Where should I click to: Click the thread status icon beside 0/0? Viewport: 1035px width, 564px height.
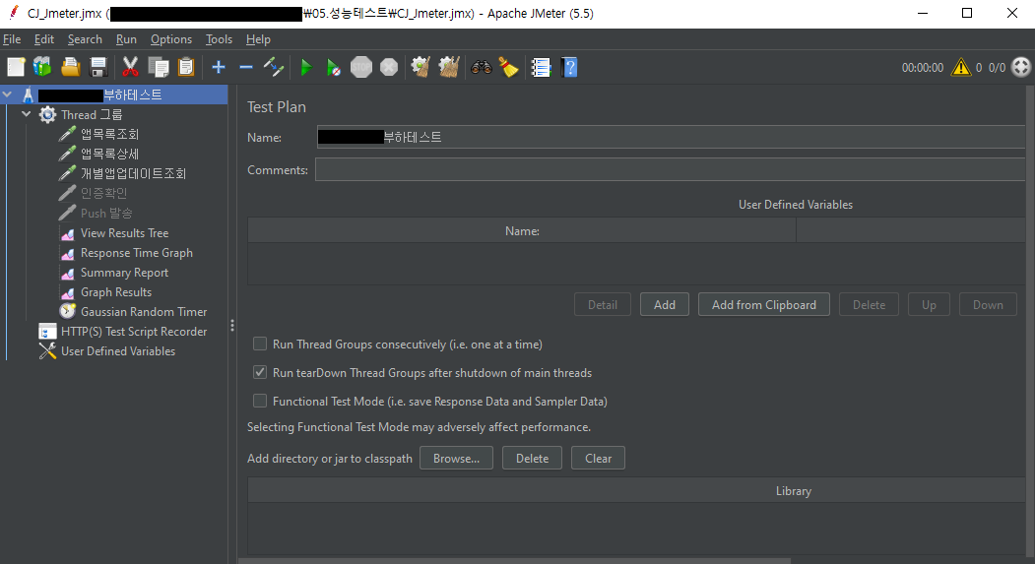click(1020, 67)
